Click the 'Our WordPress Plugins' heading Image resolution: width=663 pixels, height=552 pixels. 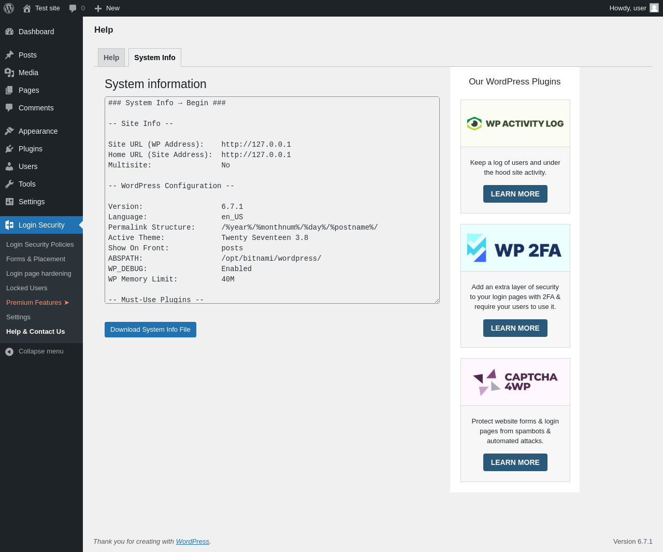(515, 81)
